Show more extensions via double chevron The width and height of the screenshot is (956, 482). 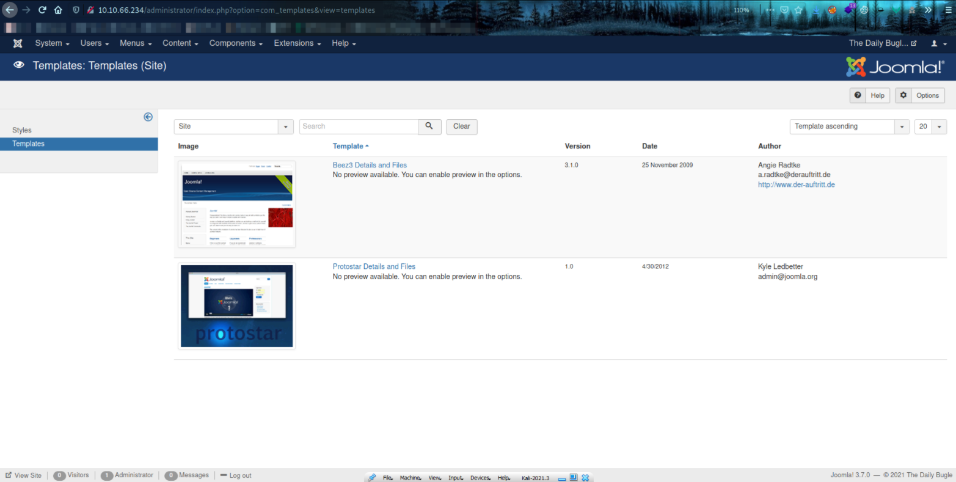(928, 10)
